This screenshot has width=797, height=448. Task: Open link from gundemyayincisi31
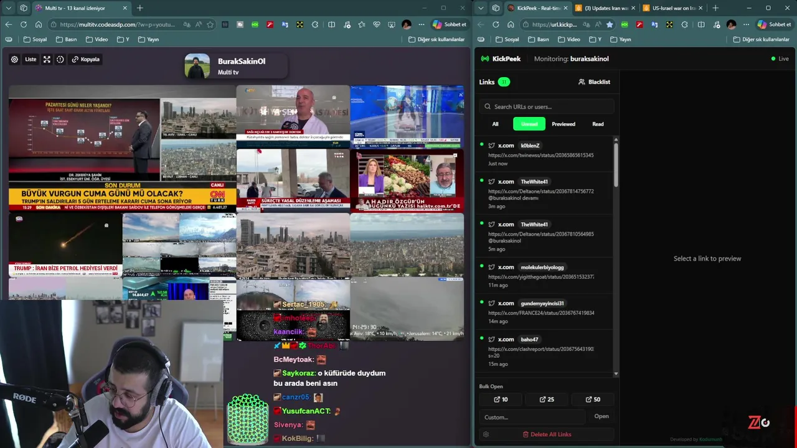(545, 312)
